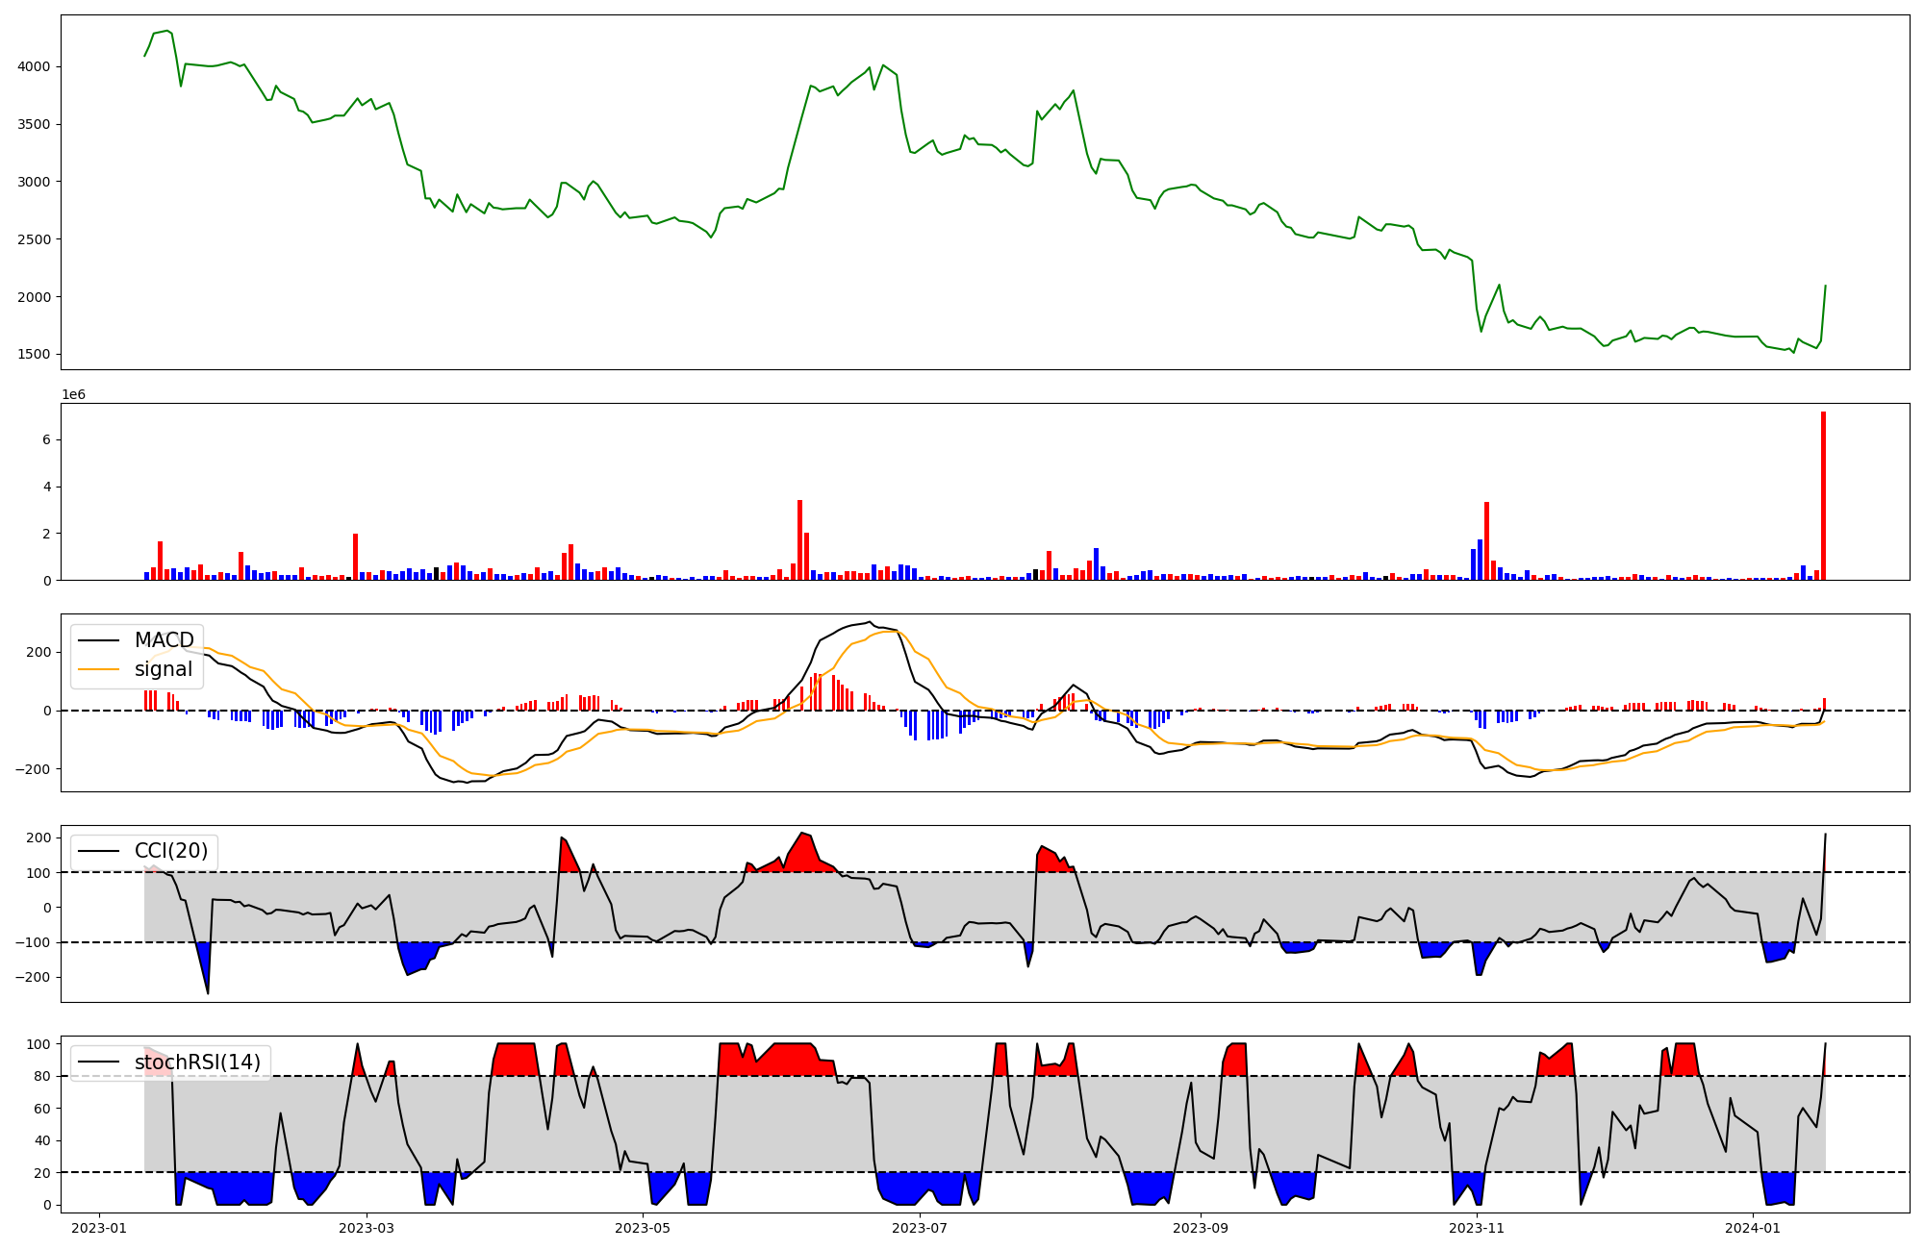The height and width of the screenshot is (1250, 1924).
Task: Click the 2023-03 x-axis date label
Action: tap(367, 1228)
